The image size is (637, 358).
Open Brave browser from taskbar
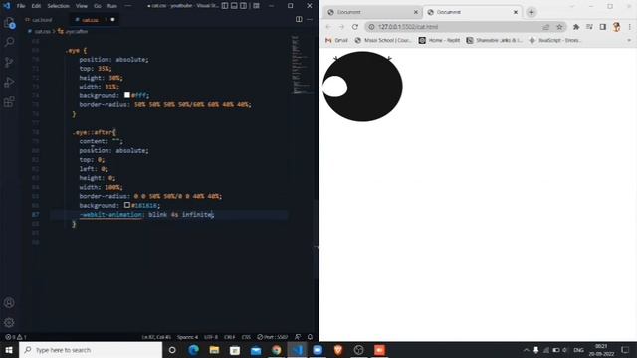pos(338,350)
